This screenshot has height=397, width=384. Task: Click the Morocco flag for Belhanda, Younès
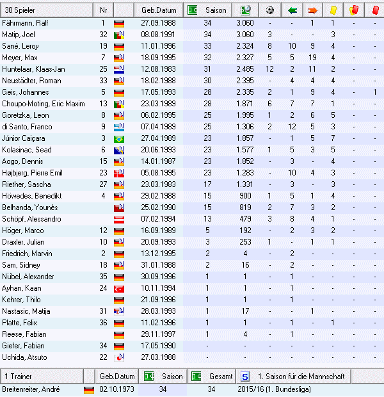[119, 207]
